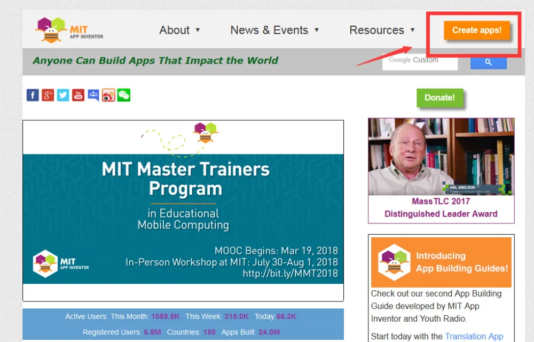
Task: Open the Twitter social icon
Action: [x=63, y=95]
